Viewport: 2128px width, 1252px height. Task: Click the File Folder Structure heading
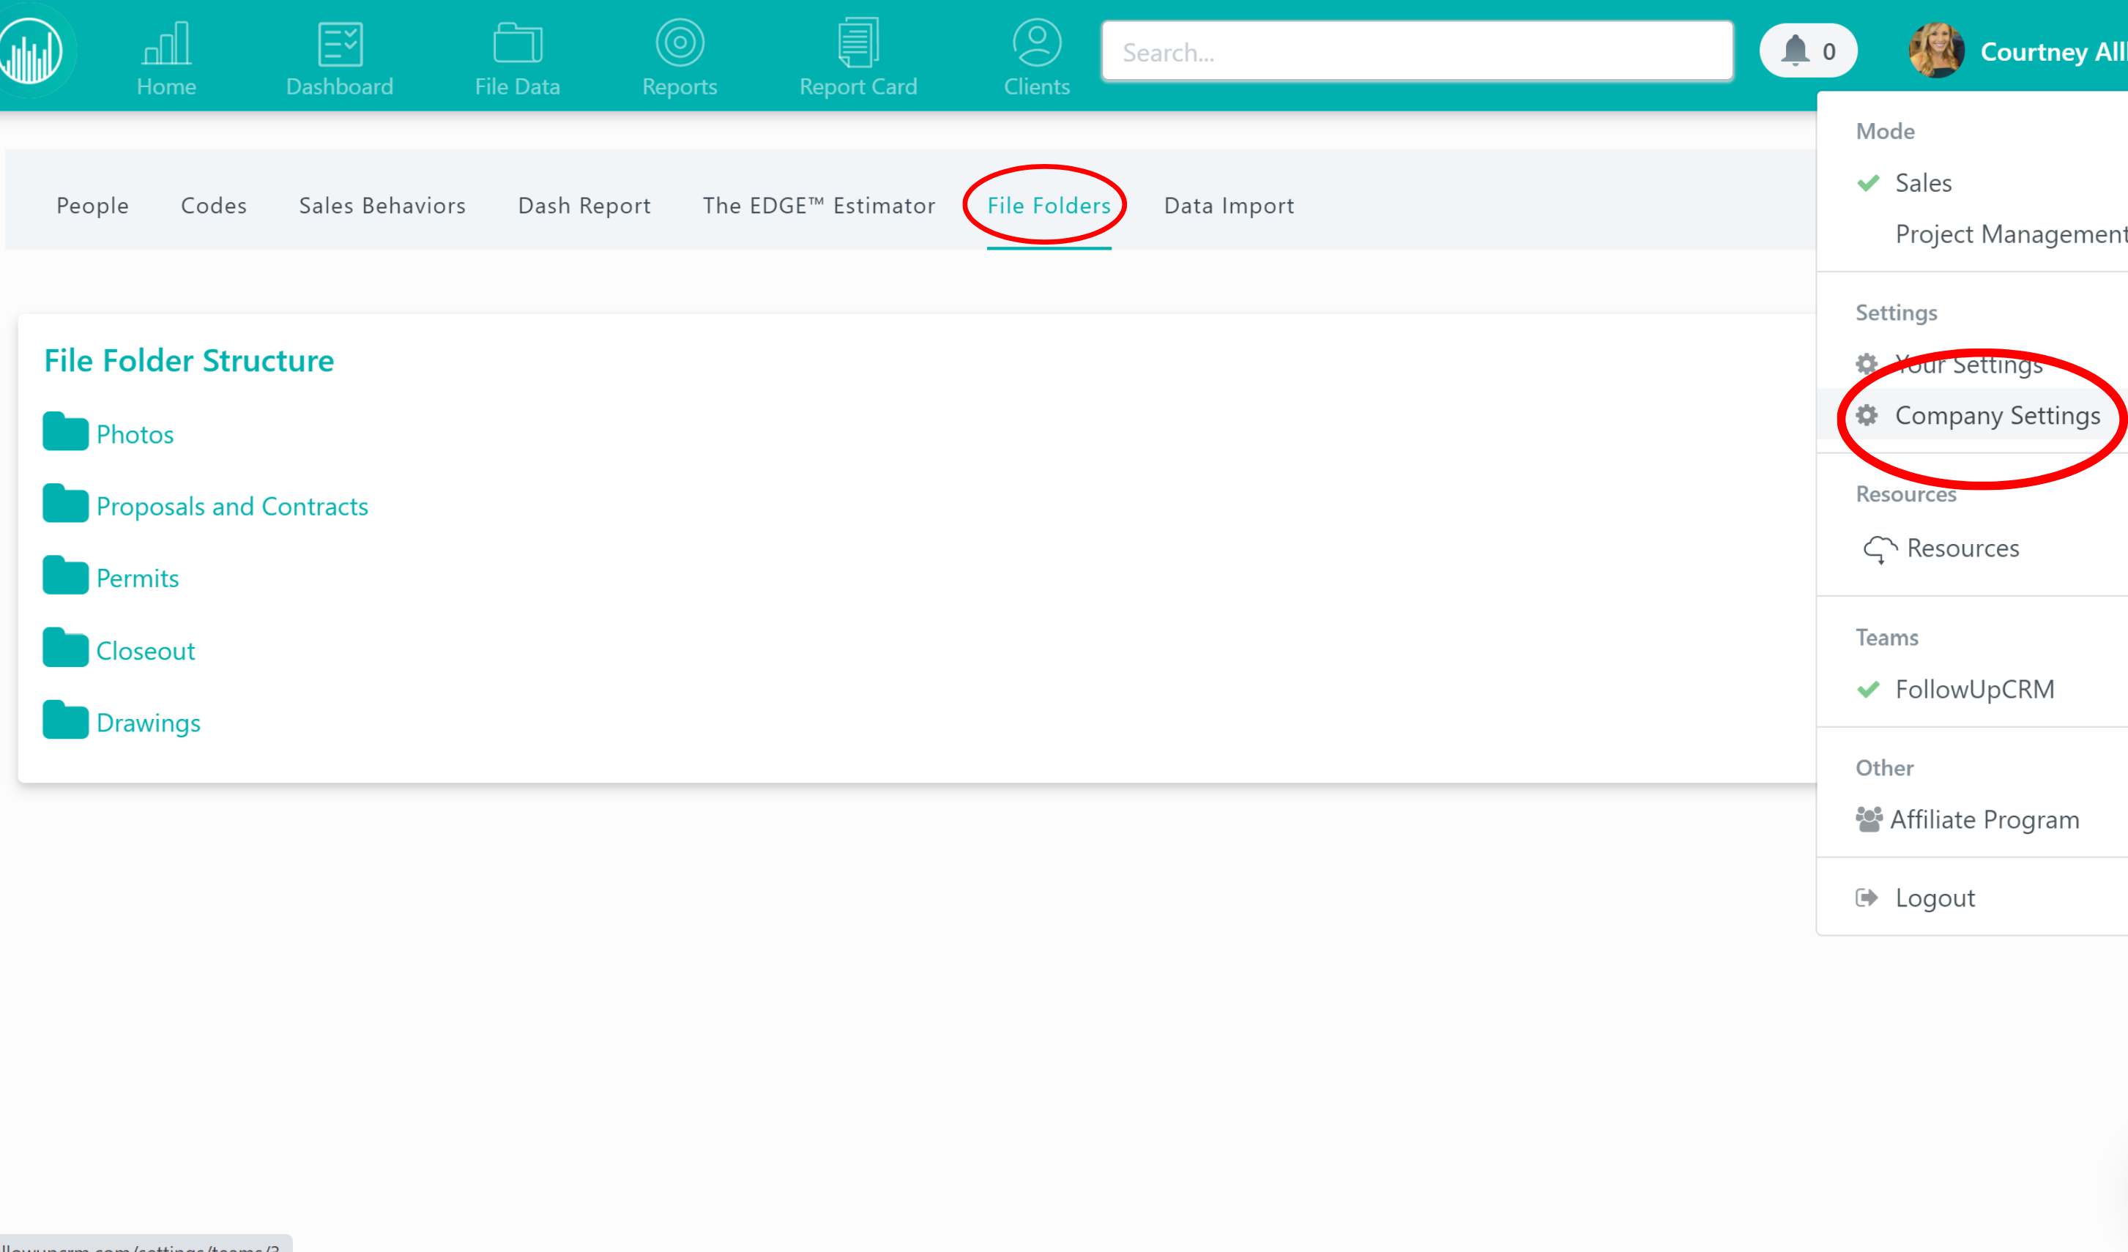[x=189, y=360]
